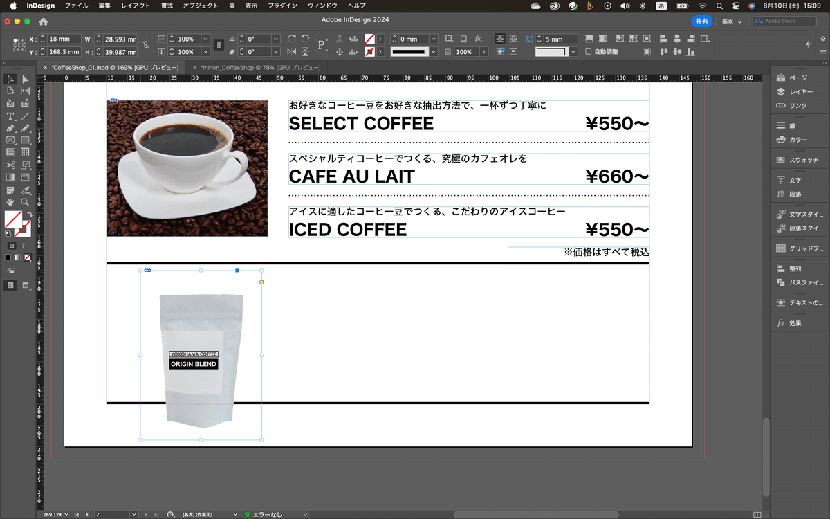Swap fill and stroke arrow
Screen dimensions: 830x519
[29, 215]
